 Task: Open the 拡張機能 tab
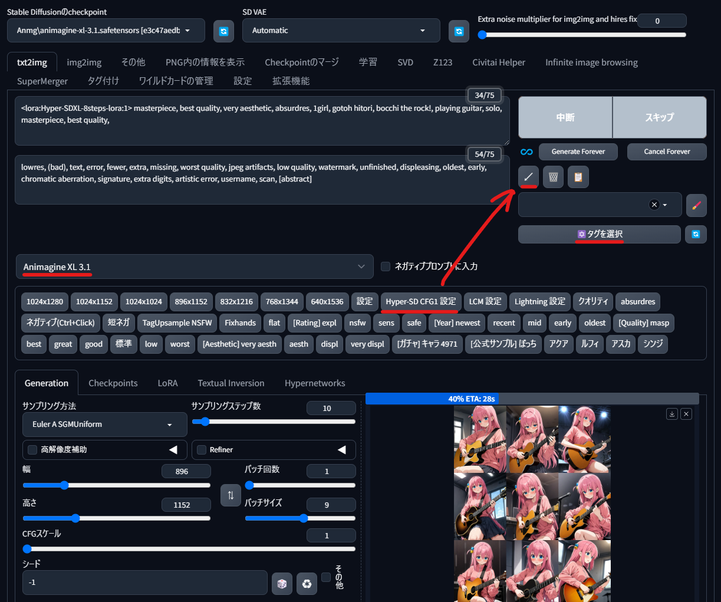click(x=291, y=81)
